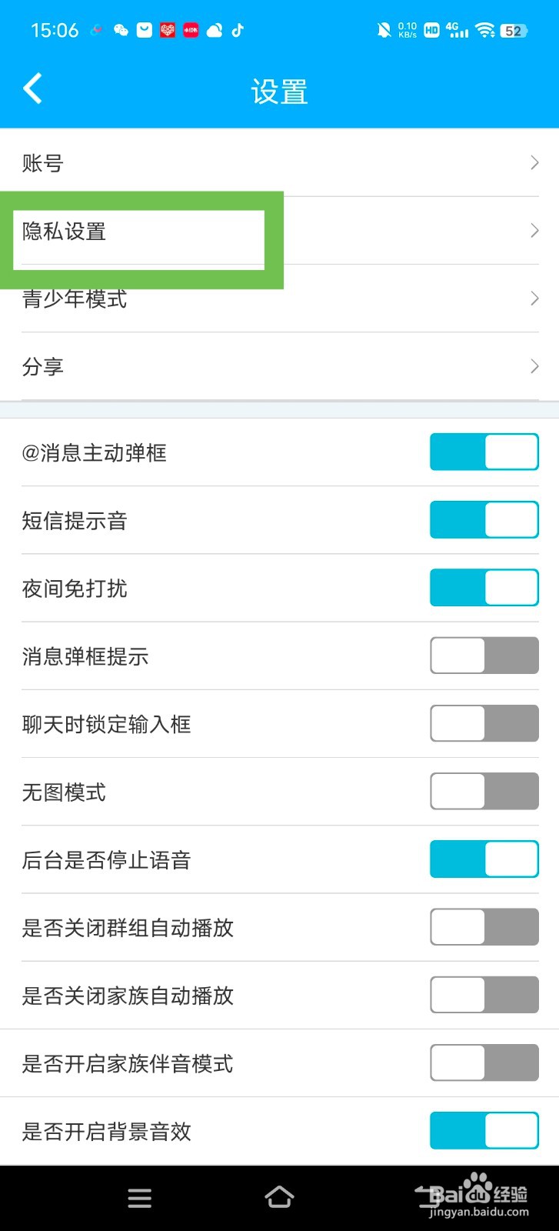Expand 账号 row chevron

534,162
